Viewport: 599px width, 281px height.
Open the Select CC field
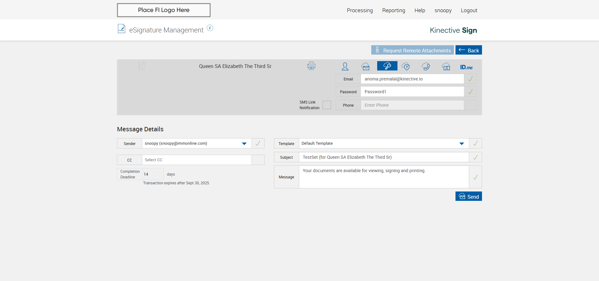tap(197, 160)
